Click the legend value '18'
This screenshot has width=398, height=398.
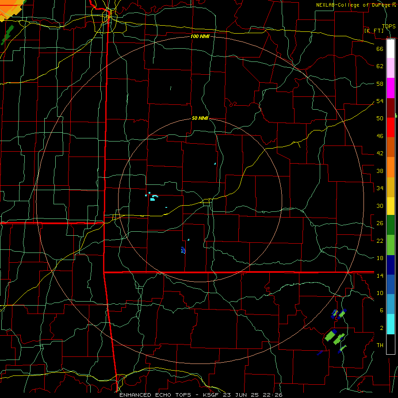pyautogui.click(x=380, y=258)
